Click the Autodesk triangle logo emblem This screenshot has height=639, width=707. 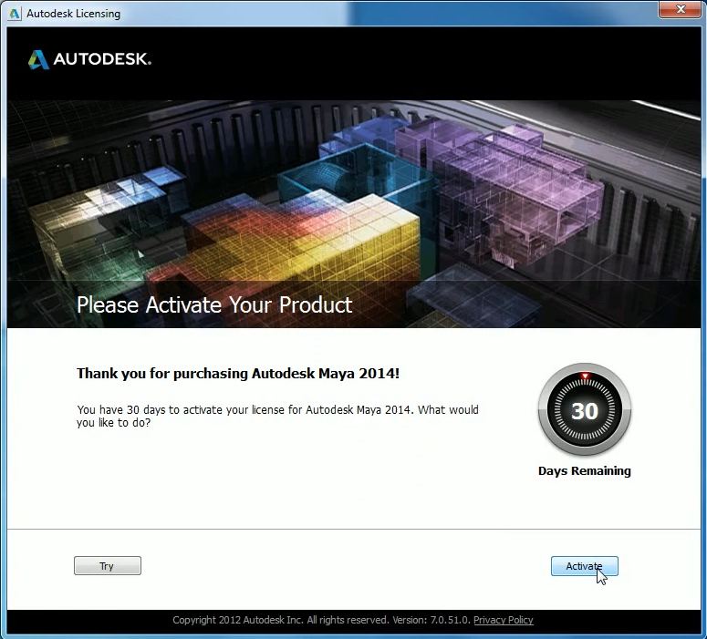[38, 59]
